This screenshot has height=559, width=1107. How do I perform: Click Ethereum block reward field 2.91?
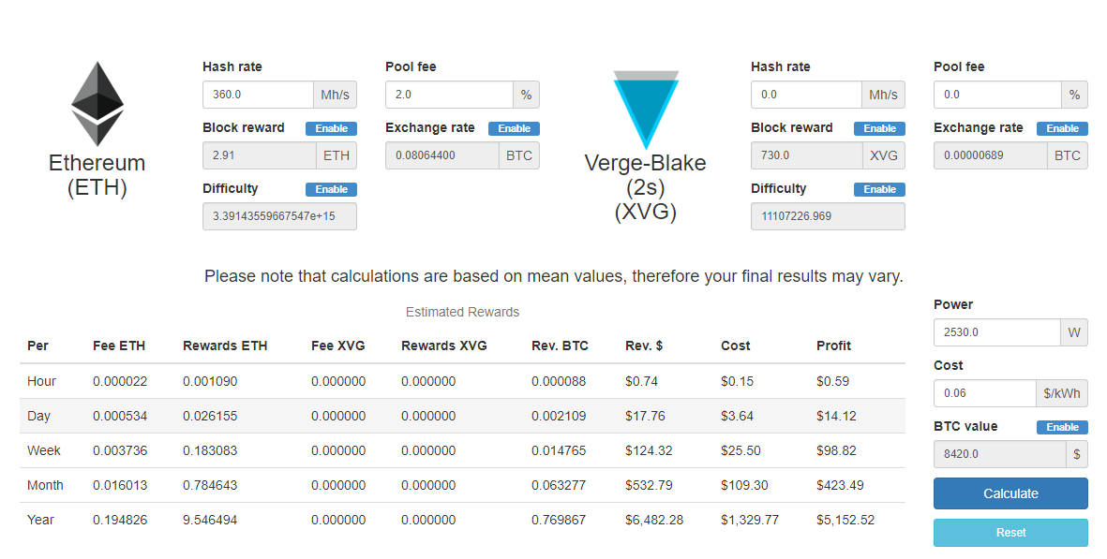[260, 155]
